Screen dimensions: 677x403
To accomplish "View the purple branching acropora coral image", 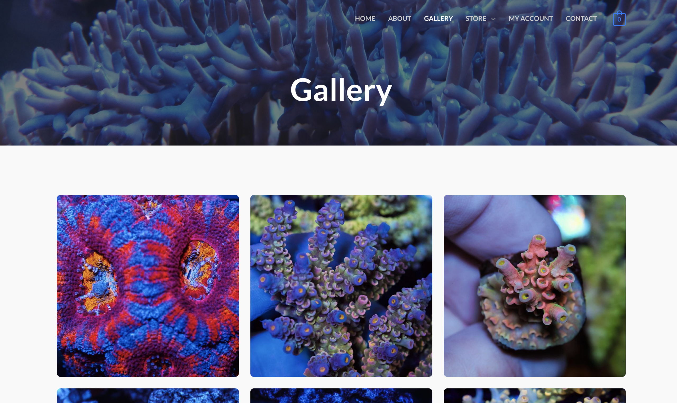I will click(341, 286).
